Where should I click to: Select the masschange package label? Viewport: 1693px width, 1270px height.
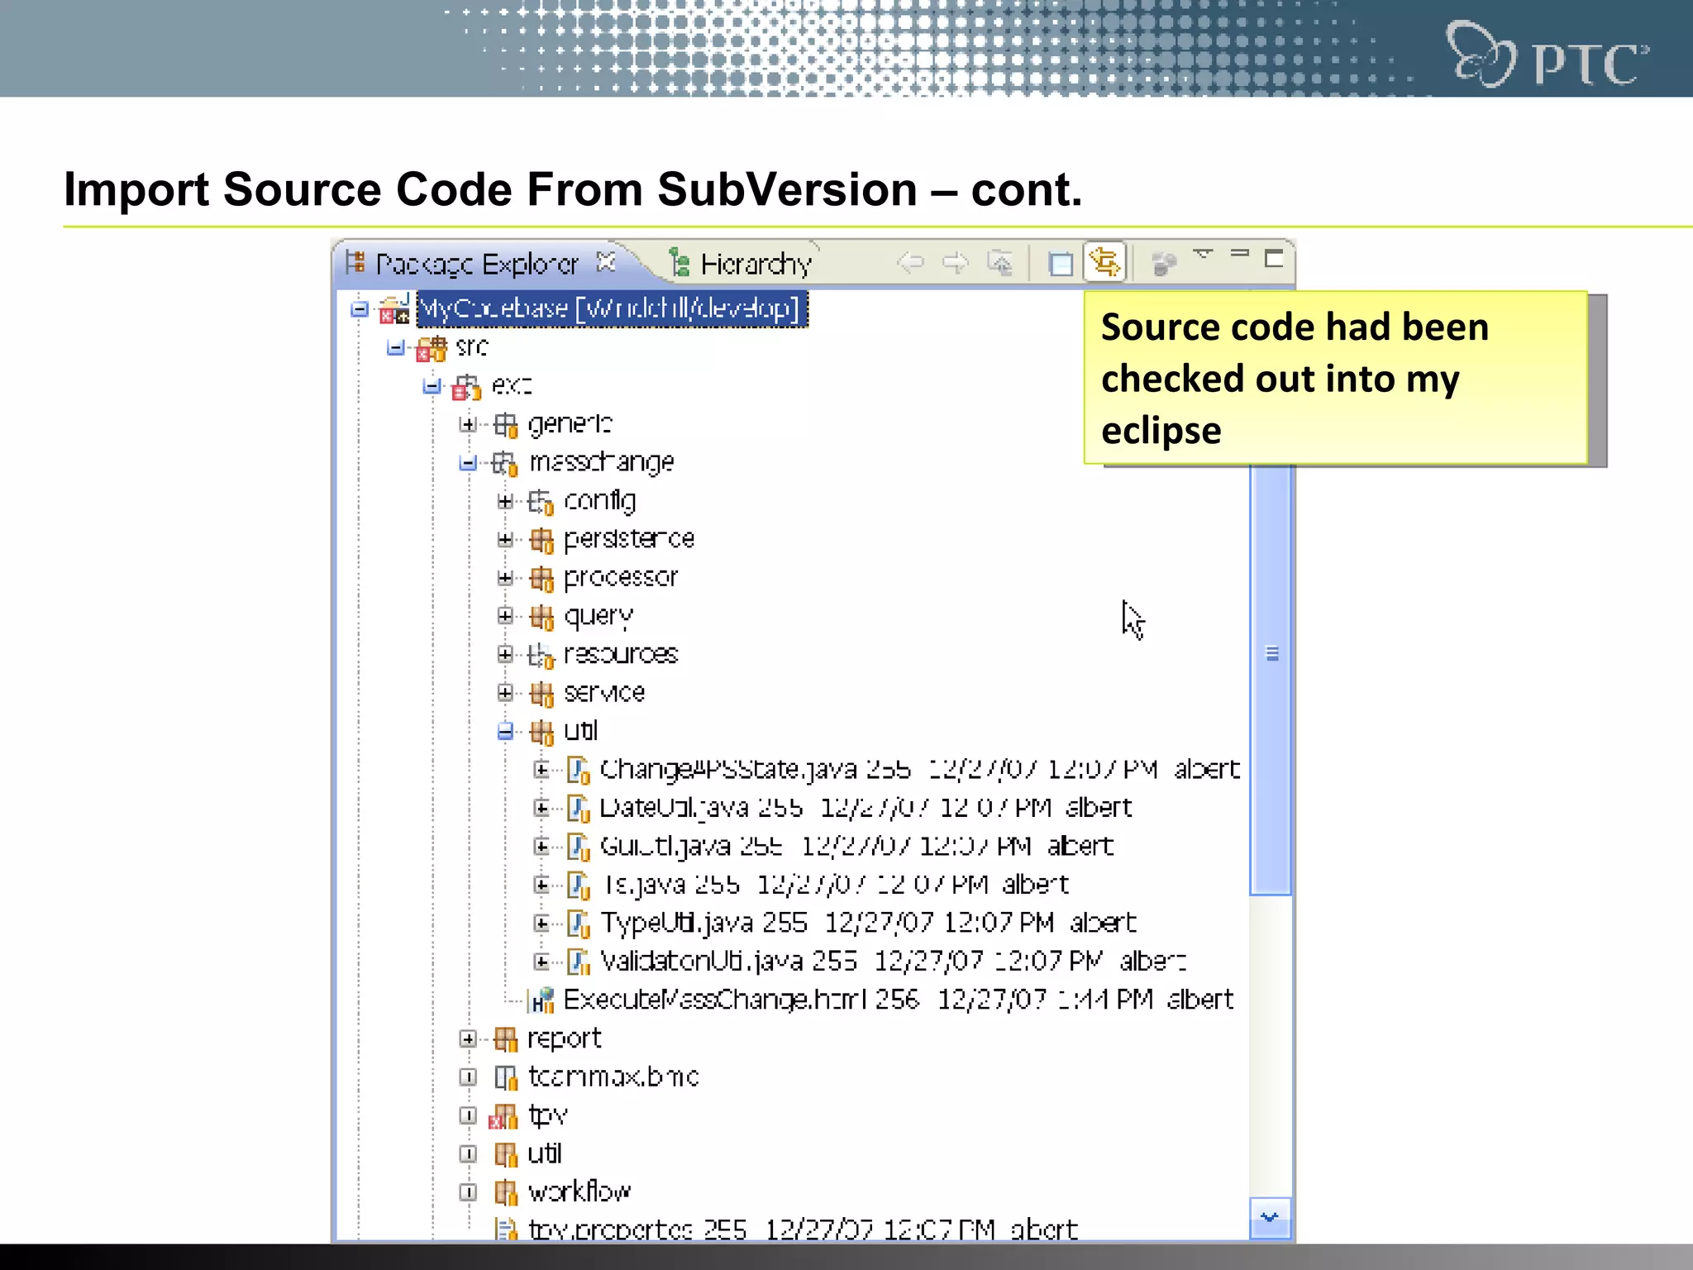click(x=602, y=462)
